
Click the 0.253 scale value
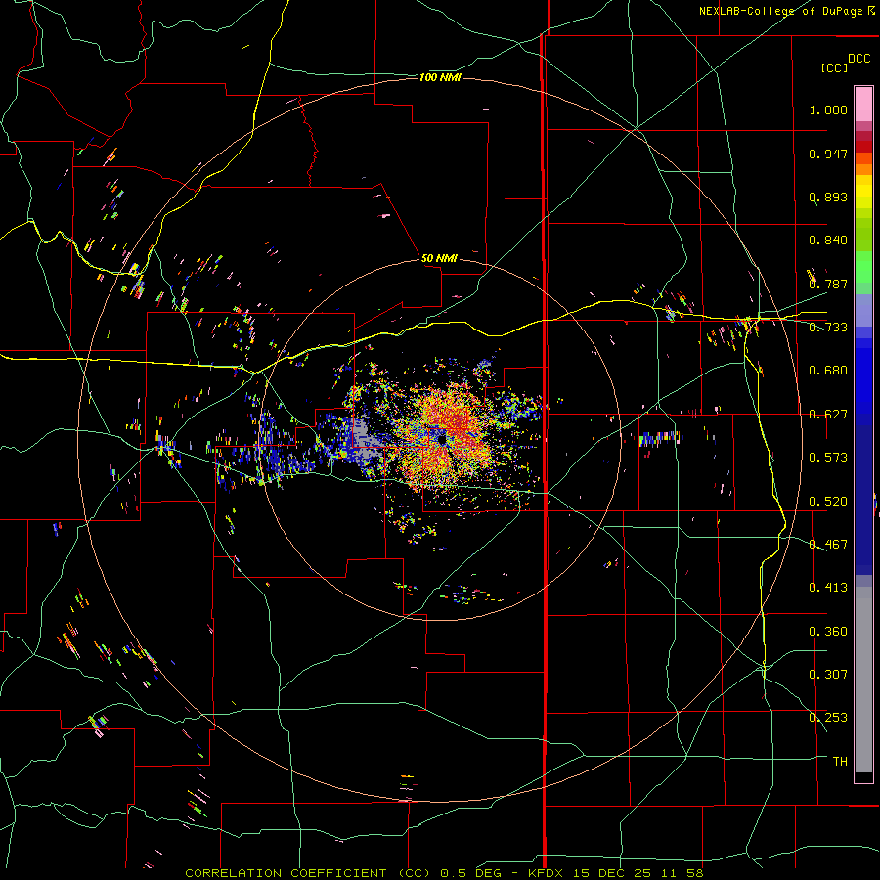click(828, 718)
